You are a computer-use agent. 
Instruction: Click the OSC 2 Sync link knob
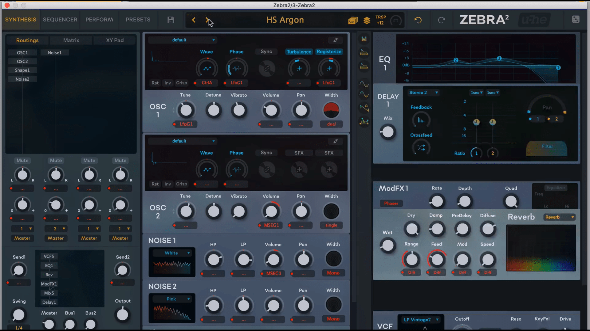click(267, 169)
